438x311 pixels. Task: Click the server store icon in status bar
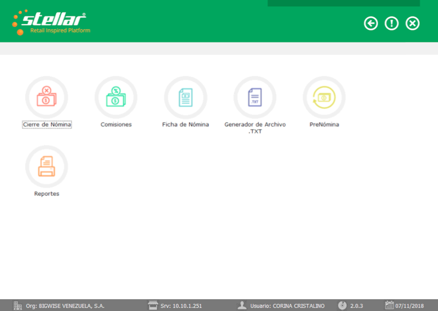153,306
